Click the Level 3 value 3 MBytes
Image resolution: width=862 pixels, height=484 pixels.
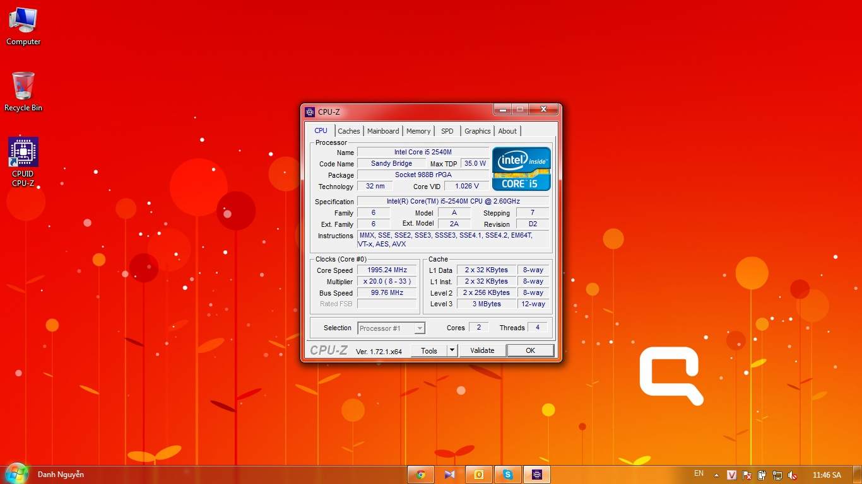tap(487, 304)
